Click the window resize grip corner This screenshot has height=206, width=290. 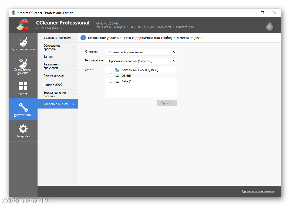pyautogui.click(x=279, y=195)
